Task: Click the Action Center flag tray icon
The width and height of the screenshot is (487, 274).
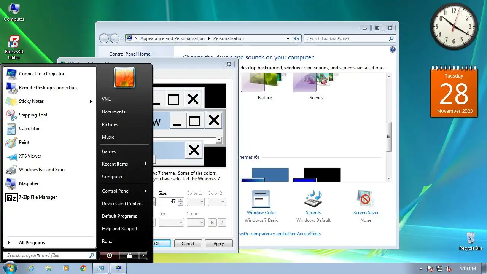Action: pyautogui.click(x=430, y=269)
